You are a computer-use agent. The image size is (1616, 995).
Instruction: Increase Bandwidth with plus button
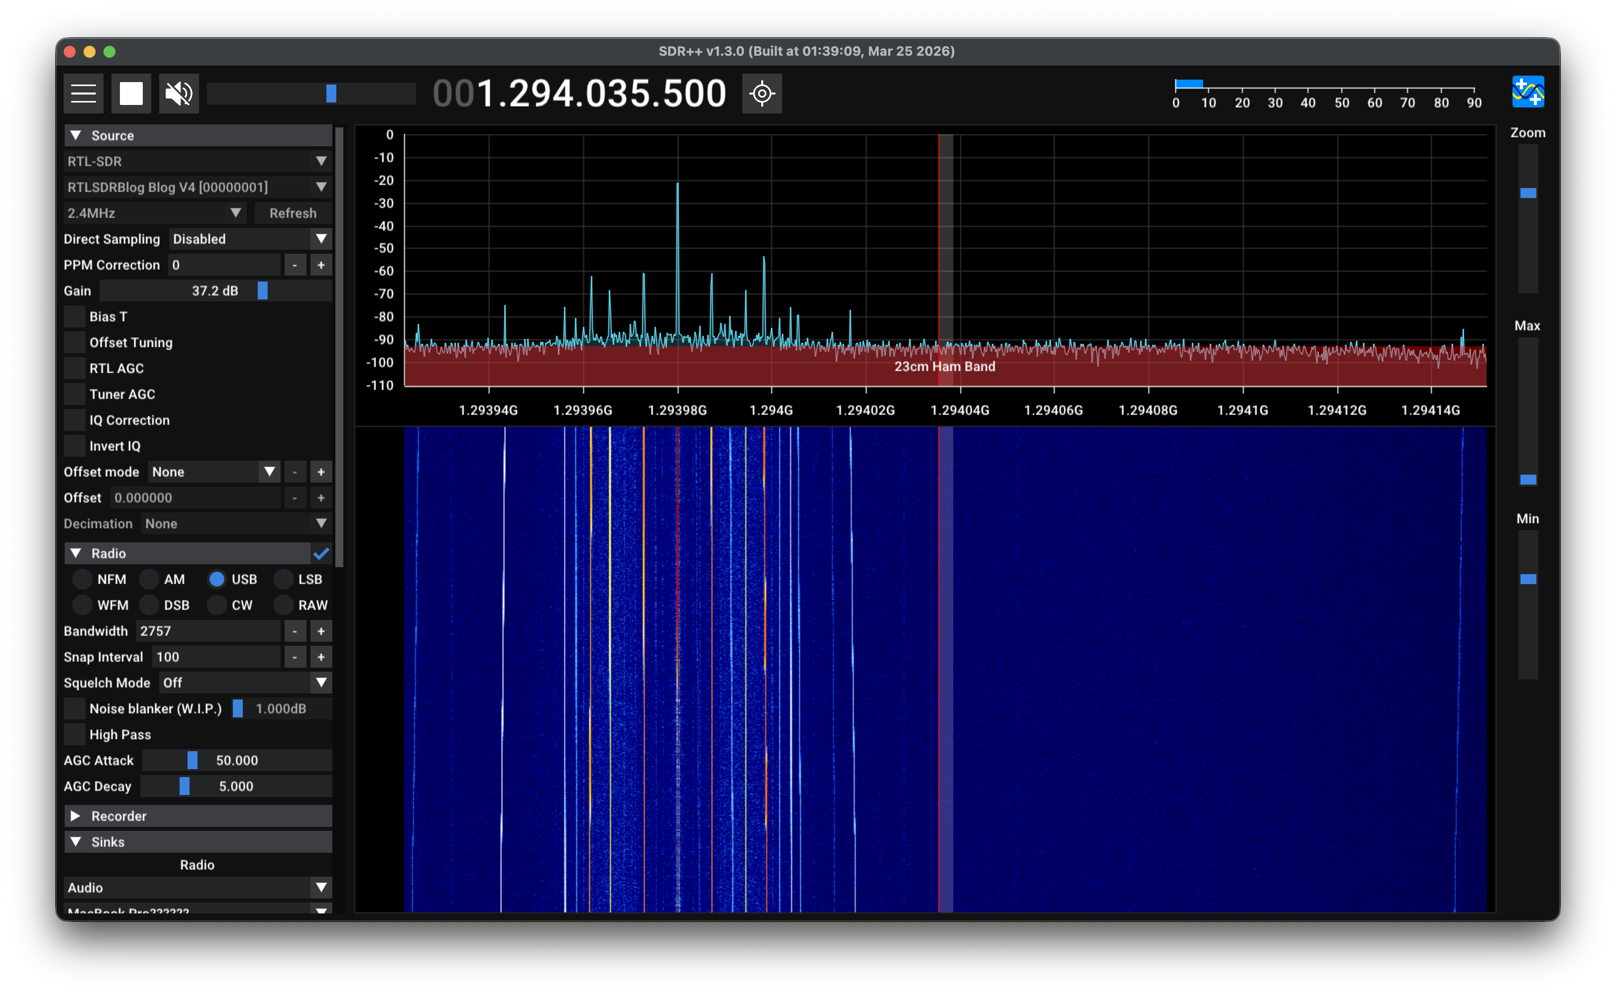click(x=321, y=631)
